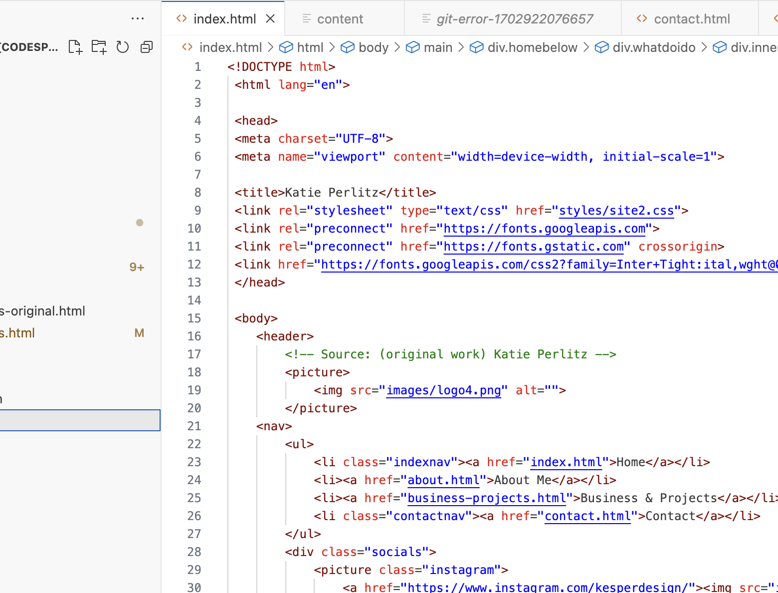Viewport: 778px width, 593px height.
Task: Click the "socials" class value
Action: pos(397,552)
